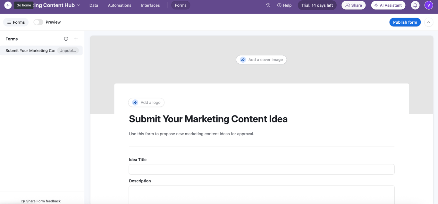Add a new form with plus icon
The height and width of the screenshot is (204, 438).
76,39
